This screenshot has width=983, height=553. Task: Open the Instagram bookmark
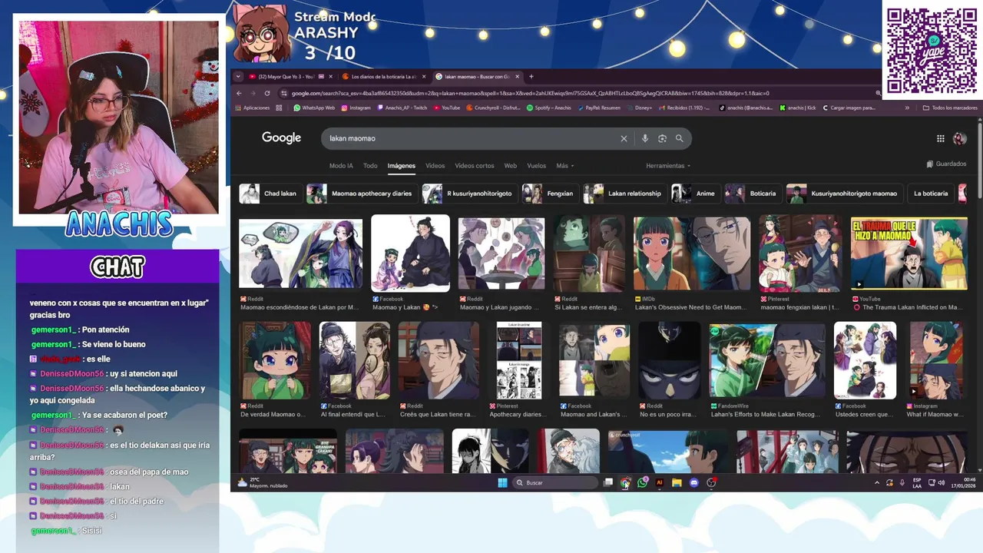pos(356,108)
